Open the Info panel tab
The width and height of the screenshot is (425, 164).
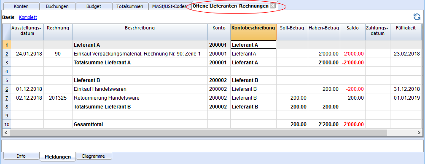21,156
